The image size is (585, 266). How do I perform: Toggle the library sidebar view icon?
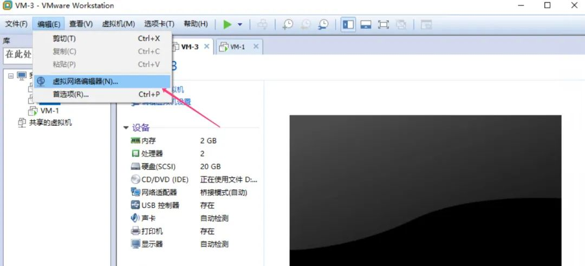348,24
